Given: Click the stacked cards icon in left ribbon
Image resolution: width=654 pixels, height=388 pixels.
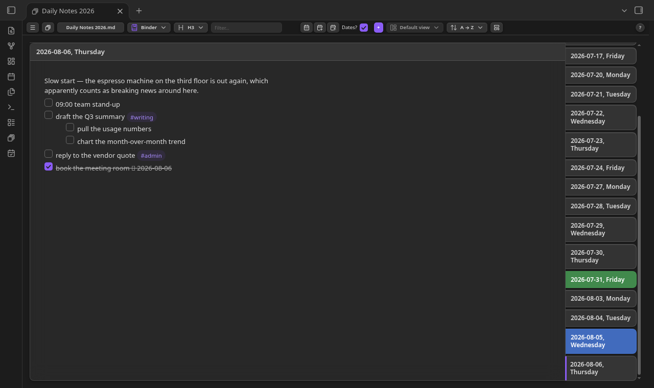Looking at the screenshot, I should pos(11,138).
